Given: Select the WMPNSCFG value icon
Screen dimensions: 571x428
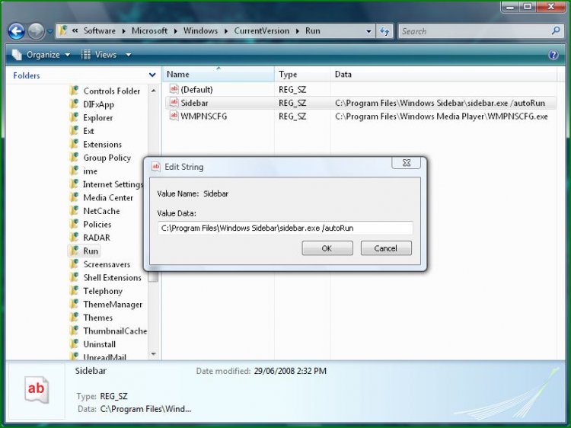Looking at the screenshot, I should (174, 116).
